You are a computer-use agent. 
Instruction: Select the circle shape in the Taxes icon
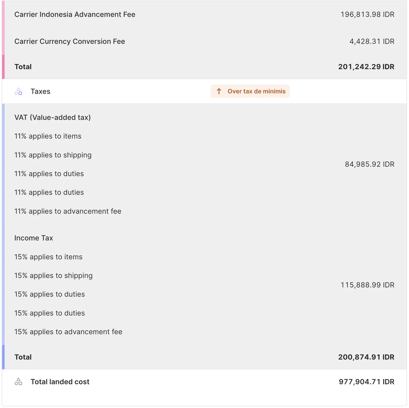click(16, 93)
